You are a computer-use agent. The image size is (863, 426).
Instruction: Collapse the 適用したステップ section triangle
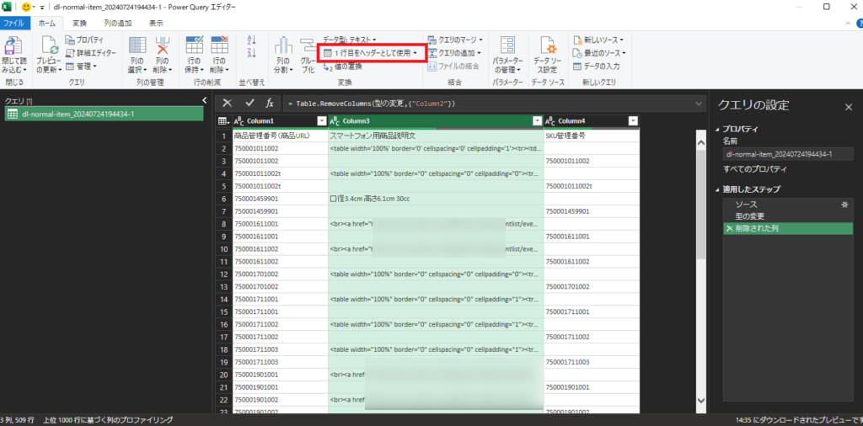click(716, 189)
